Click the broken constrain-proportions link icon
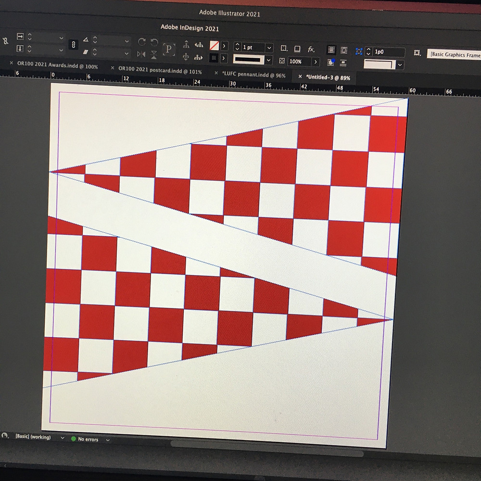481x481 pixels. coord(5,41)
